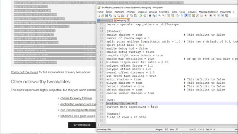Click the Stop recording macro icon
The width and height of the screenshot is (238, 134).
pos(215,16)
